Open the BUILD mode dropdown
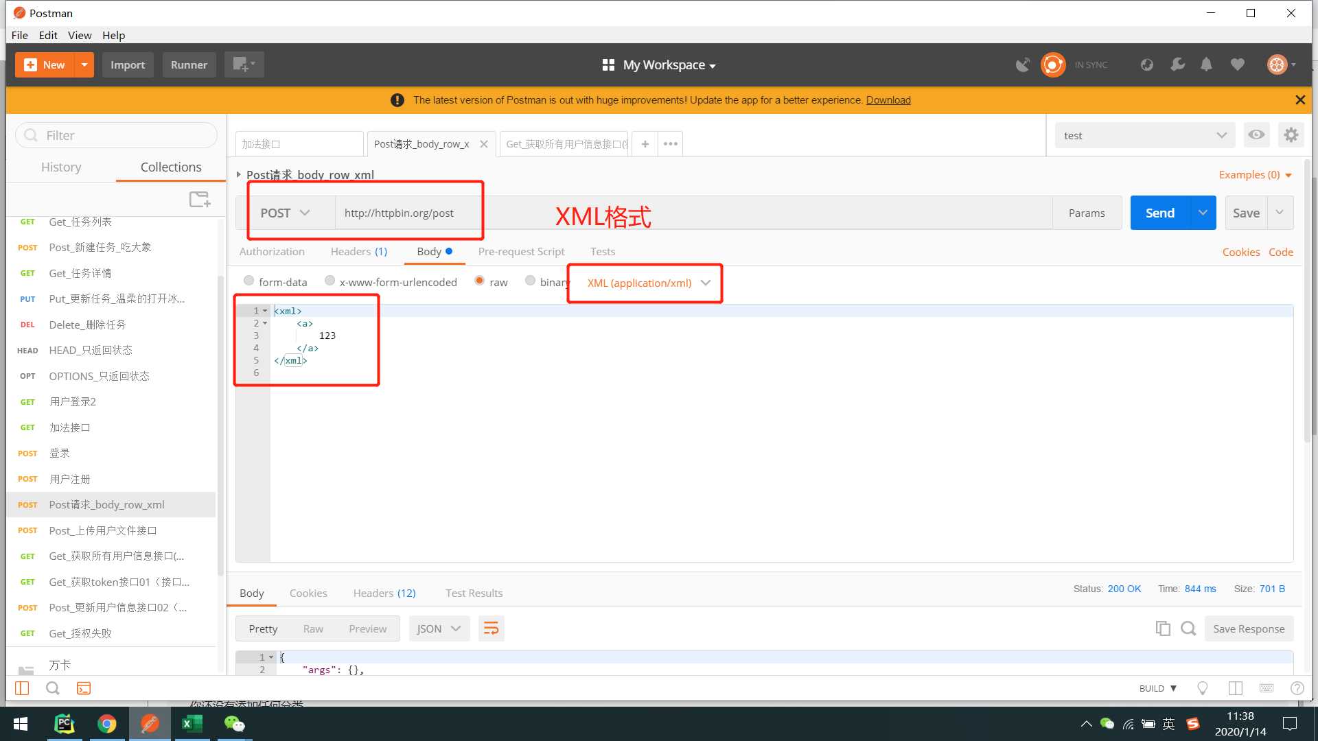The image size is (1318, 741). (1158, 688)
